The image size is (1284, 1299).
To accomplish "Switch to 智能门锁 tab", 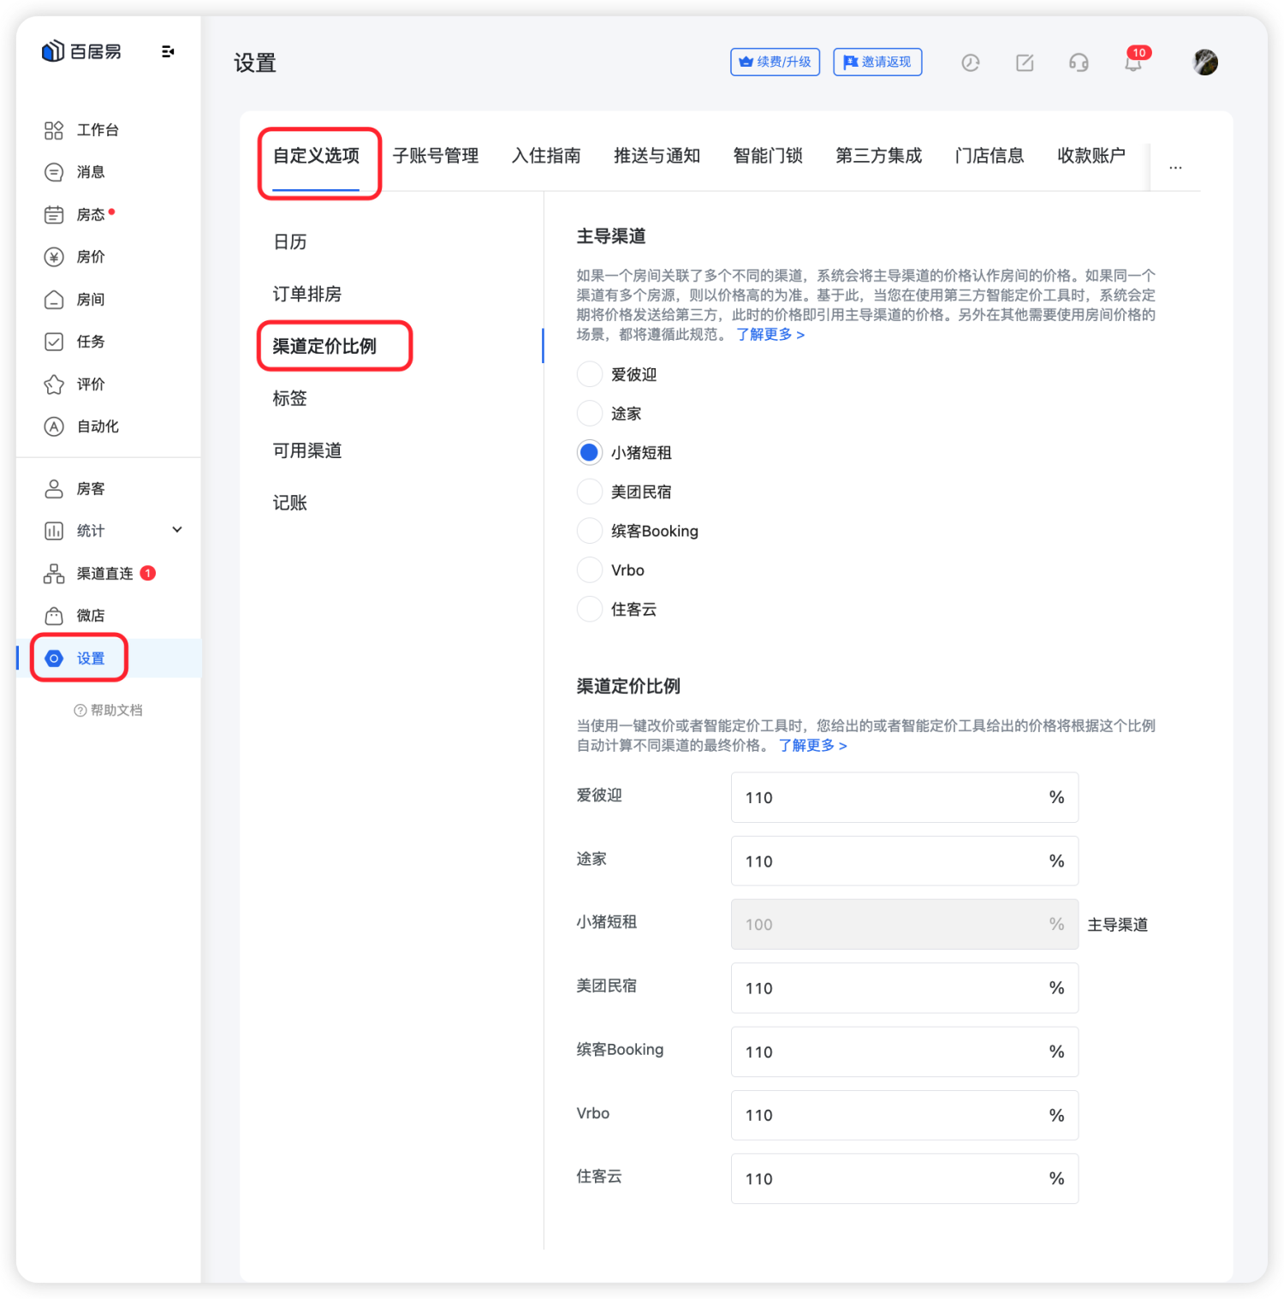I will pos(768,156).
